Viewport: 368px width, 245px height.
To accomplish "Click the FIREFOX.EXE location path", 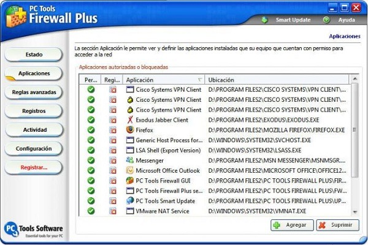I will [277, 130].
